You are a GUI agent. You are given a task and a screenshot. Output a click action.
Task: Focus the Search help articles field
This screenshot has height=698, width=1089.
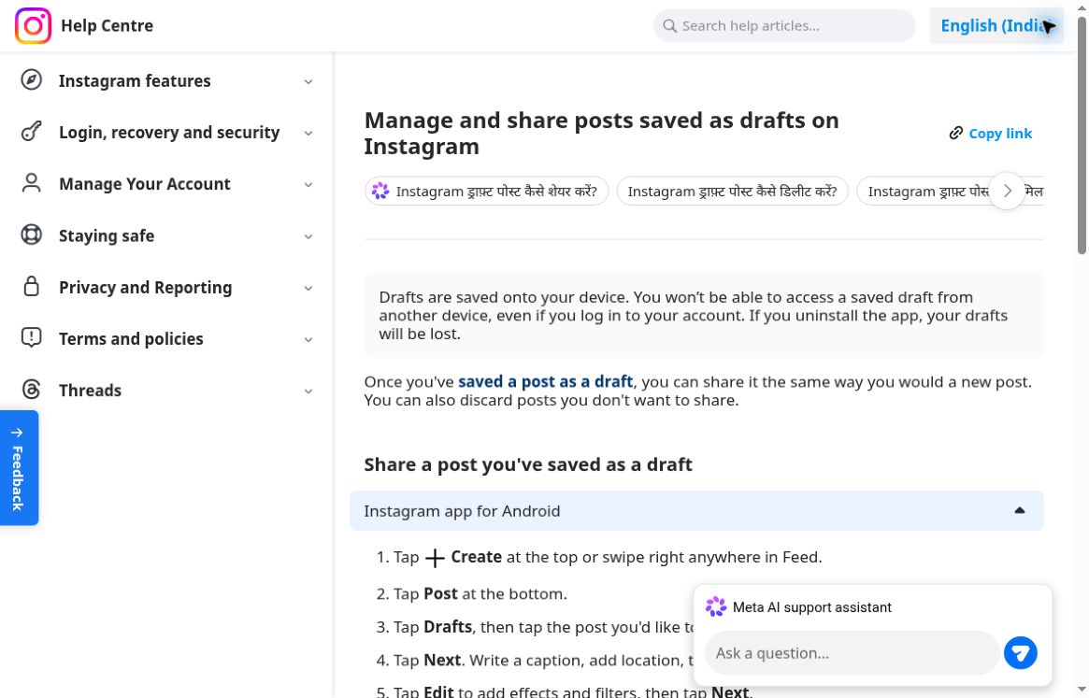[x=784, y=26]
